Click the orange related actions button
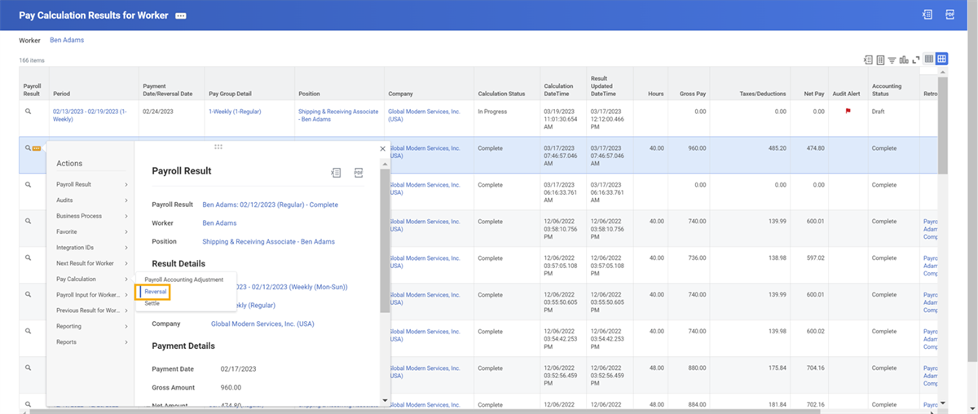 (37, 148)
